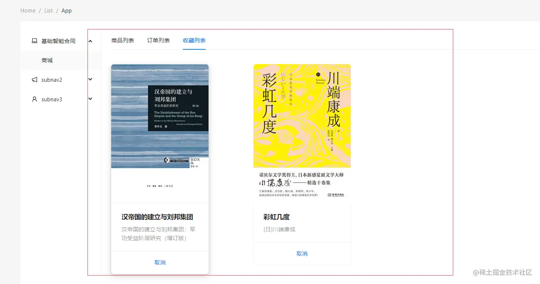Click 取消 on the 彩虹几度 card
The height and width of the screenshot is (284, 540).
[302, 254]
